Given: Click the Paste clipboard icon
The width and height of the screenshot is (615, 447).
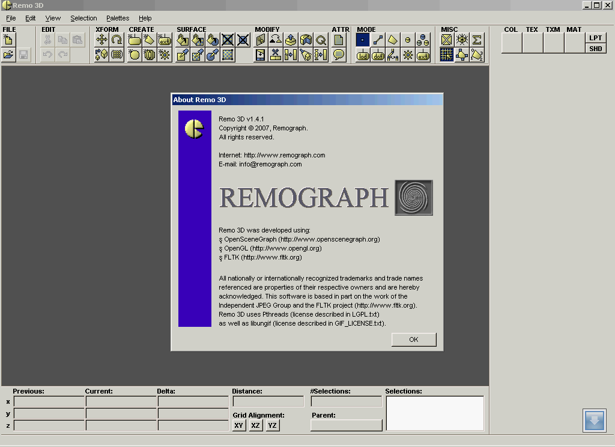Looking at the screenshot, I should pos(77,40).
